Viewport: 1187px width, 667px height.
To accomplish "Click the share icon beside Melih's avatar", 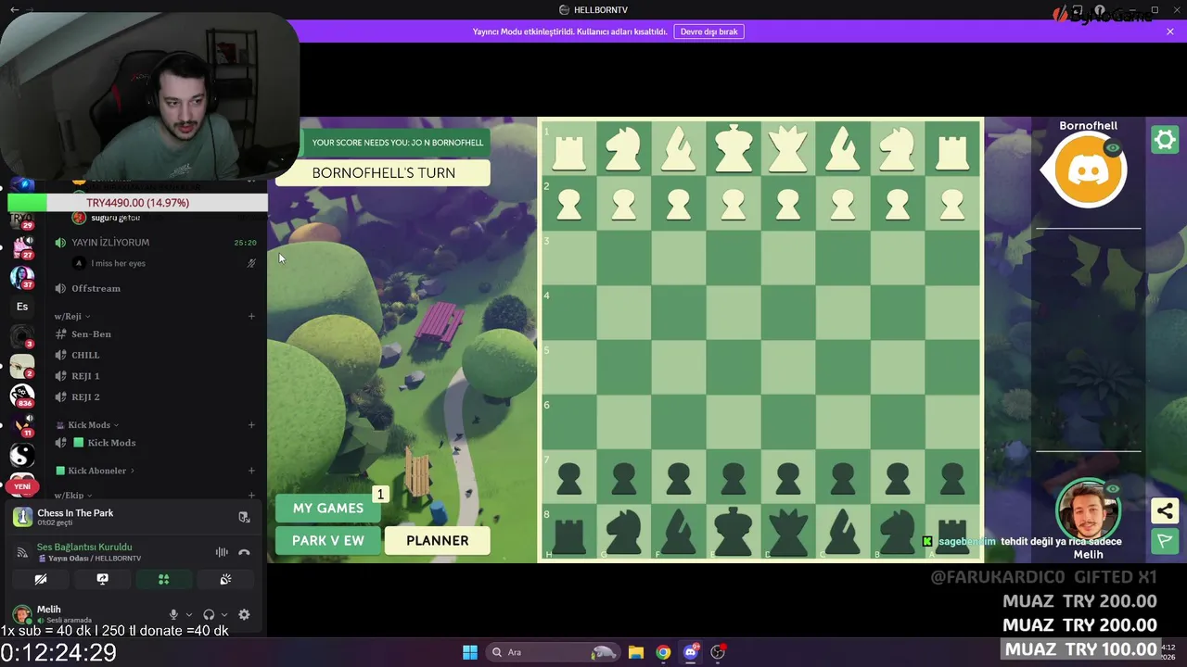I will point(1165,510).
